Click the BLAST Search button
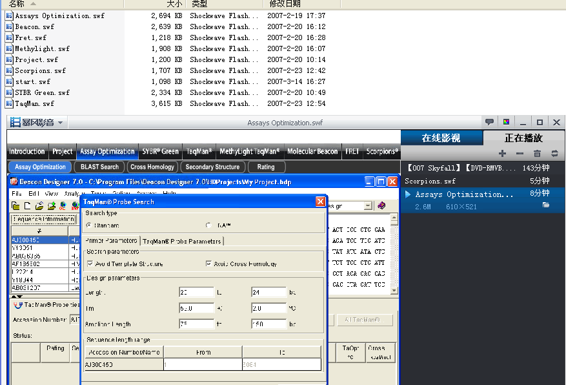566x385 pixels. pos(99,167)
